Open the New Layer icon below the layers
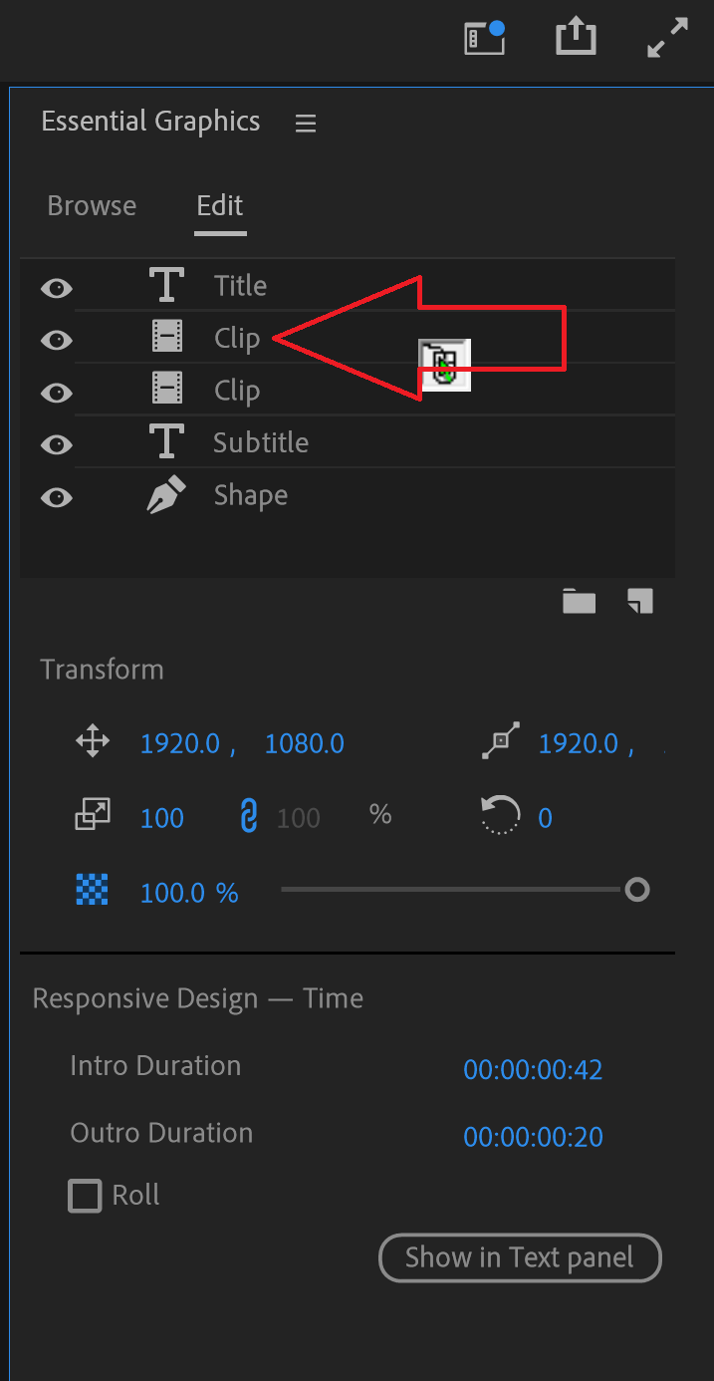Viewport: 714px width, 1381px height. [x=638, y=601]
